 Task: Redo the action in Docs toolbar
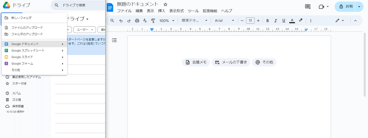[x=129, y=20]
